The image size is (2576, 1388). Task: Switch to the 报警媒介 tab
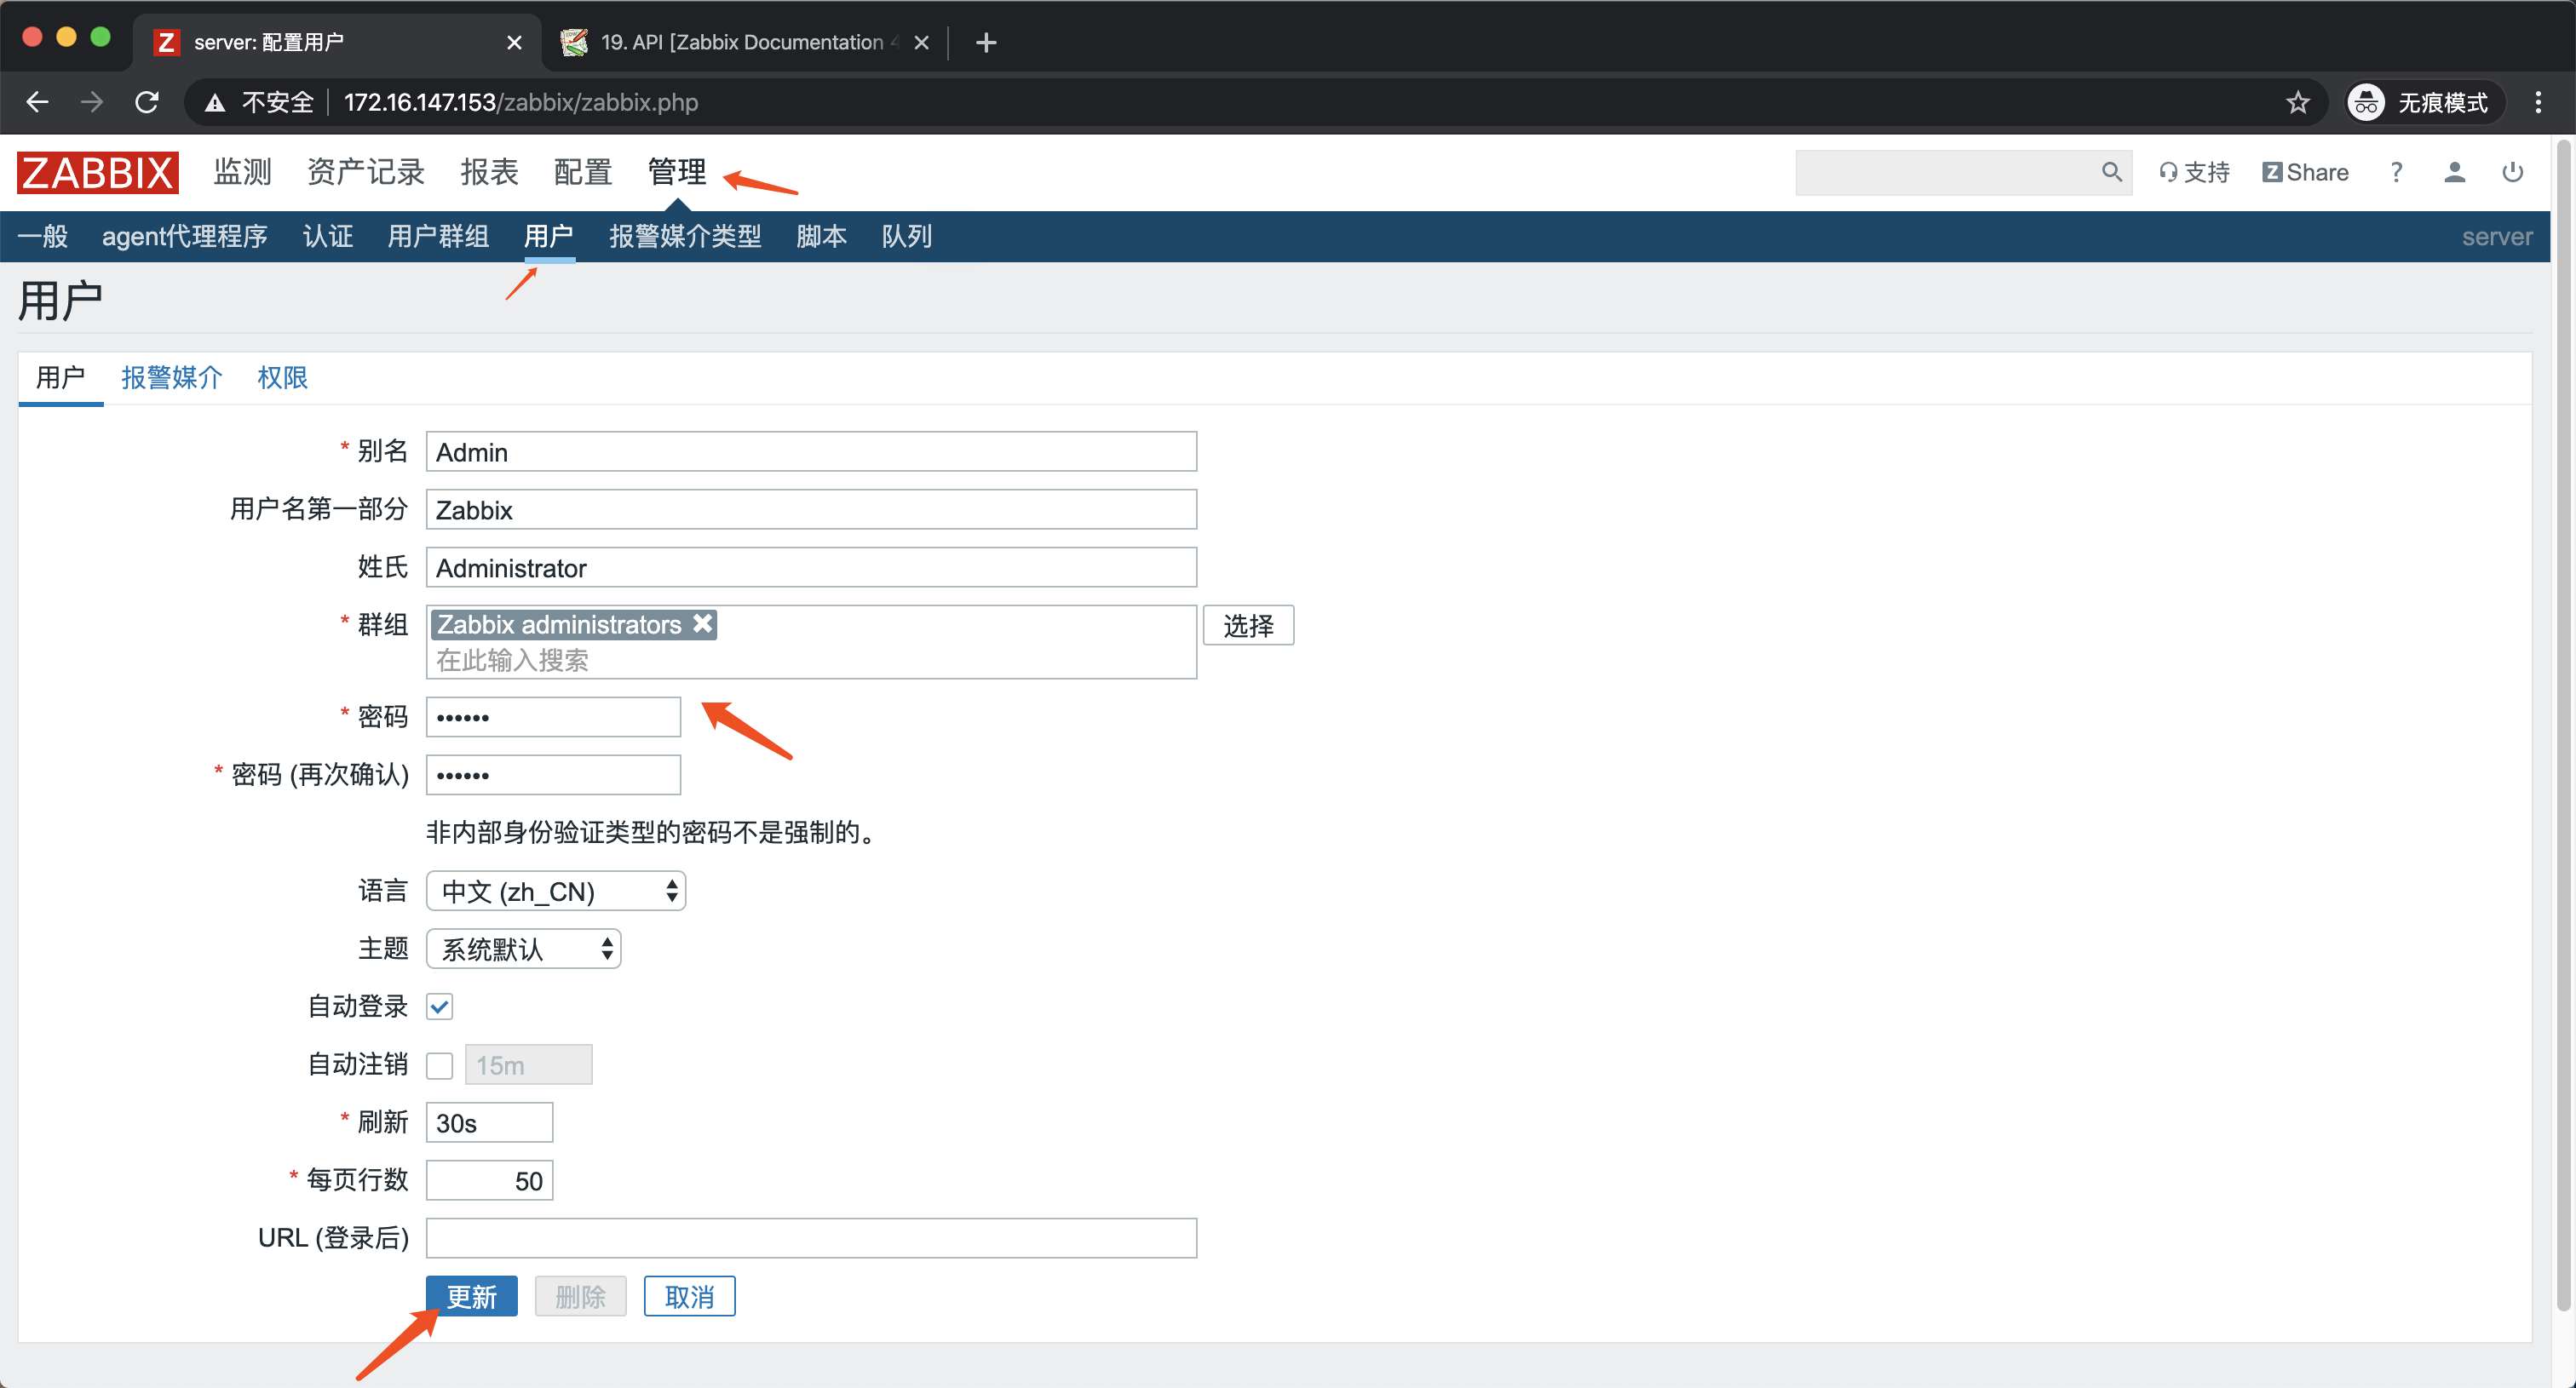171,378
